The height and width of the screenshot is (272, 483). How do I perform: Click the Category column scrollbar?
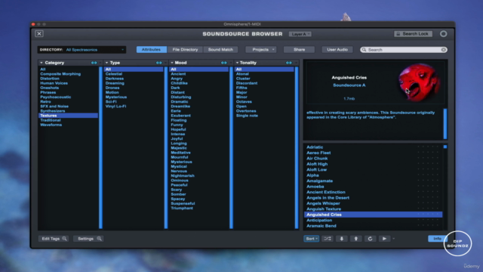(100, 147)
